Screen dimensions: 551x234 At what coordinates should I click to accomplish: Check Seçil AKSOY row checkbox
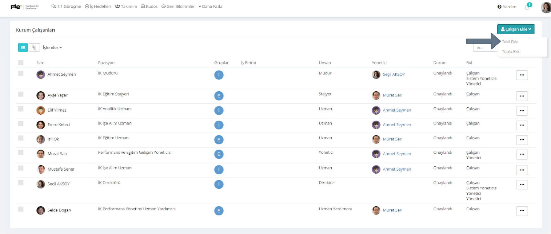pos(21,183)
